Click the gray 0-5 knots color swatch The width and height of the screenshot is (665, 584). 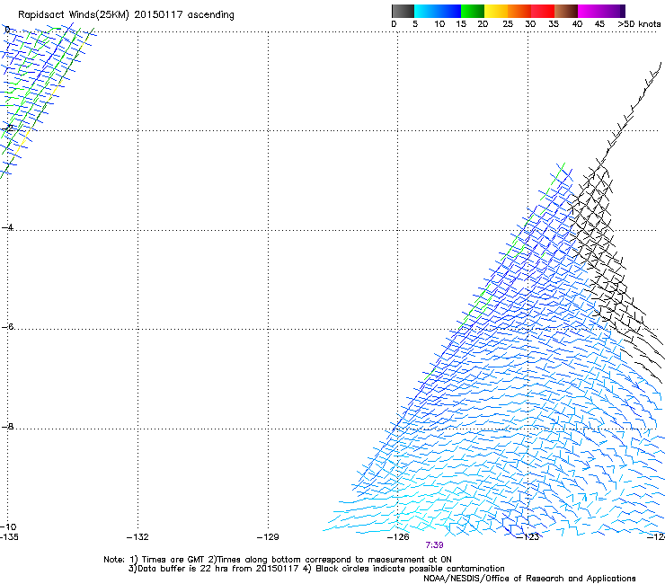coord(403,11)
